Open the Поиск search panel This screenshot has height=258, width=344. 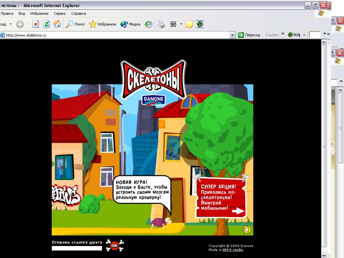pos(75,24)
